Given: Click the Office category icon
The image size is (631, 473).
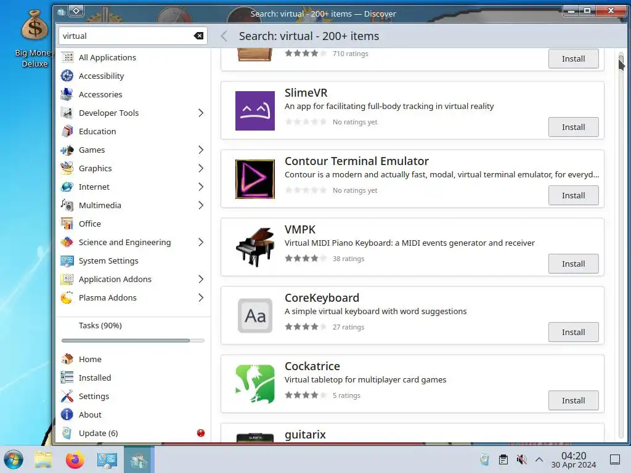Looking at the screenshot, I should coord(67,224).
